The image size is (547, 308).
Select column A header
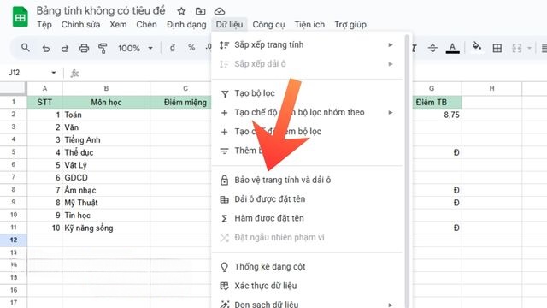pyautogui.click(x=44, y=88)
